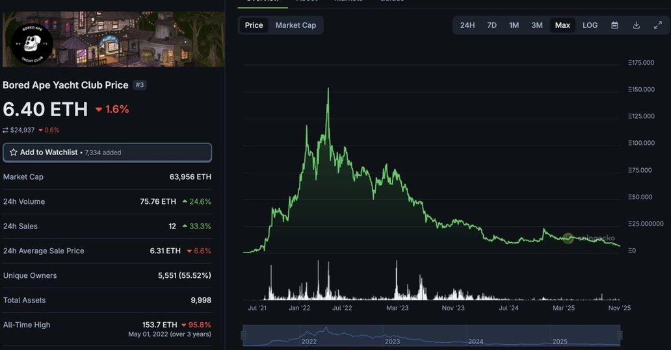Expand the chart to fullscreen
This screenshot has height=350, width=671.
point(658,25)
